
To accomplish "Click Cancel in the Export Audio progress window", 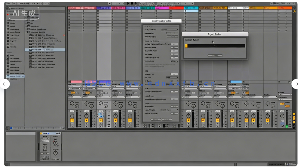I will (215, 55).
